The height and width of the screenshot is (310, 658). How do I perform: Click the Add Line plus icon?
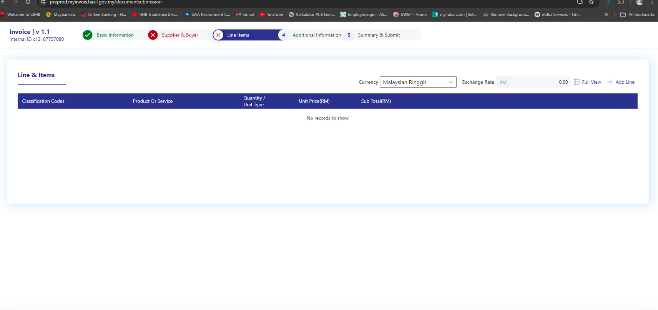click(610, 82)
